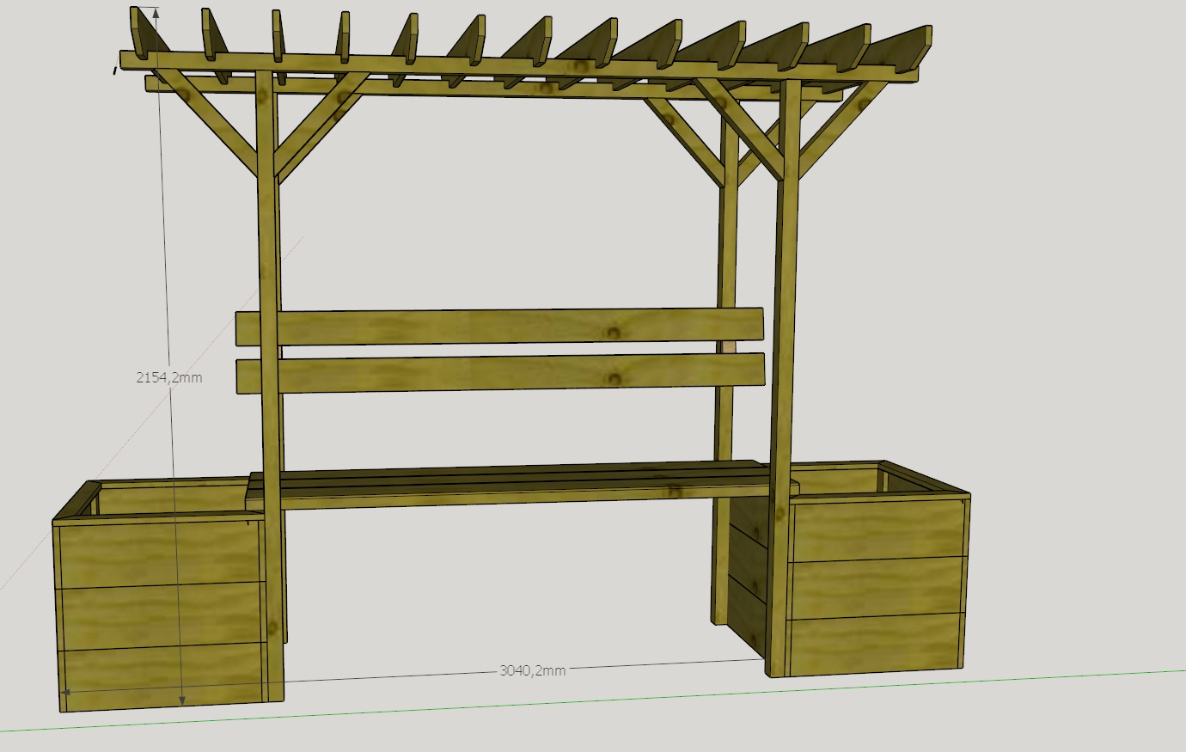Pick the right planter's middle front board
The image size is (1186, 752).
pos(877,588)
